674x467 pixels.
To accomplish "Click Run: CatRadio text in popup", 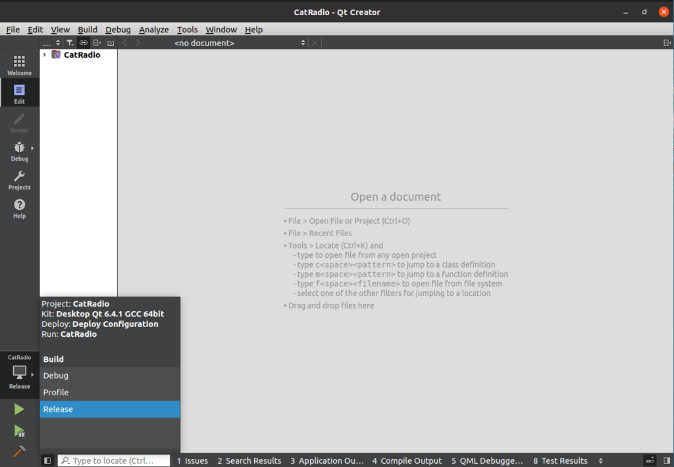I will (x=69, y=334).
